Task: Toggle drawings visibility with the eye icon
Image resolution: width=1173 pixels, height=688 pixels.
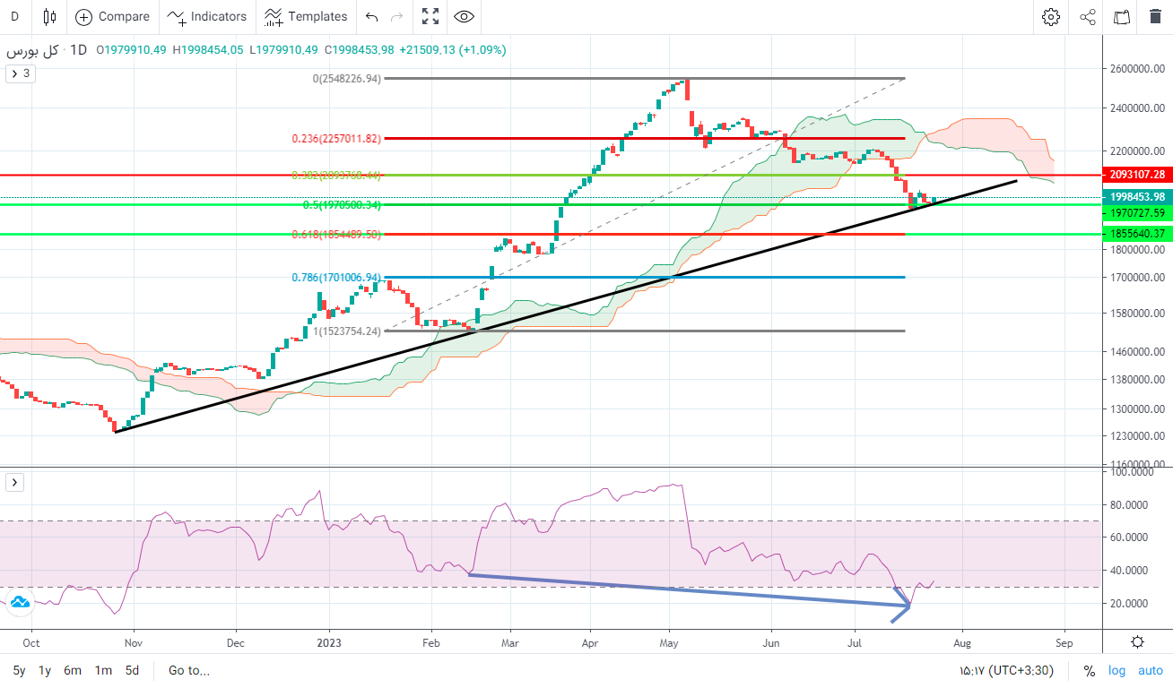Action: tap(464, 16)
